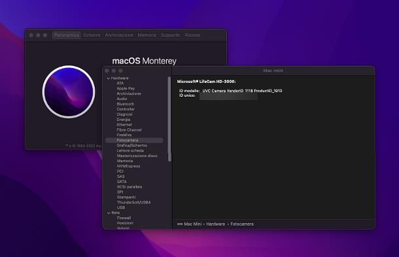Open the NVMExpress entry
The height and width of the screenshot is (257, 399).
click(x=128, y=166)
